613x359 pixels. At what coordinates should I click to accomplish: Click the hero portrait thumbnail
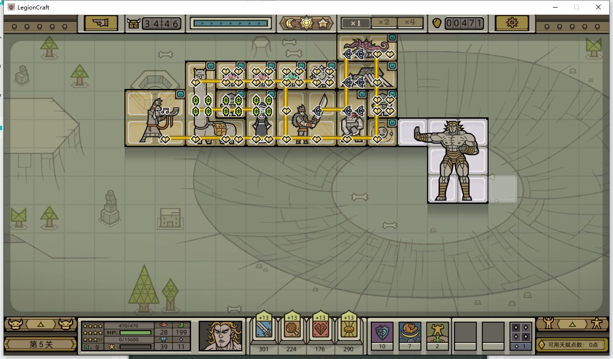click(x=221, y=336)
